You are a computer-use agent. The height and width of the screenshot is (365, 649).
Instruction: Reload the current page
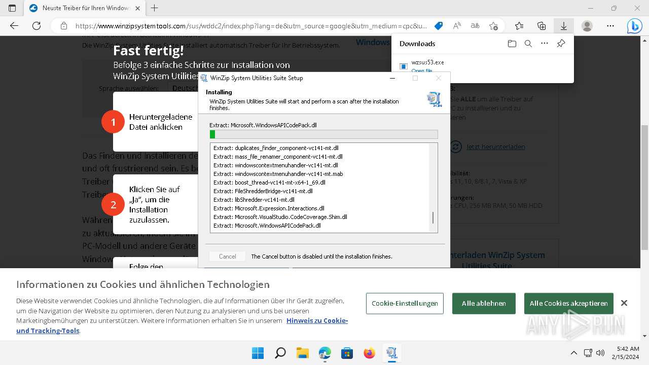tap(37, 26)
